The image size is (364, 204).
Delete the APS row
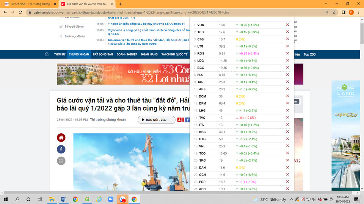click(x=287, y=89)
